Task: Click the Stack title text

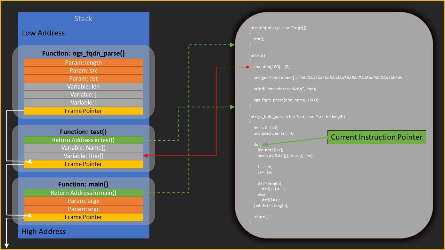Action: tap(83, 19)
